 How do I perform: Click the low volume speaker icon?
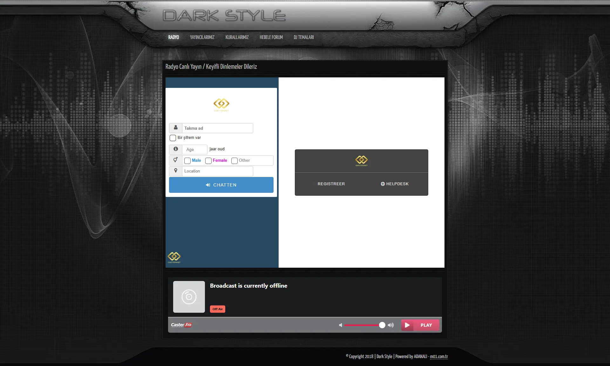341,325
